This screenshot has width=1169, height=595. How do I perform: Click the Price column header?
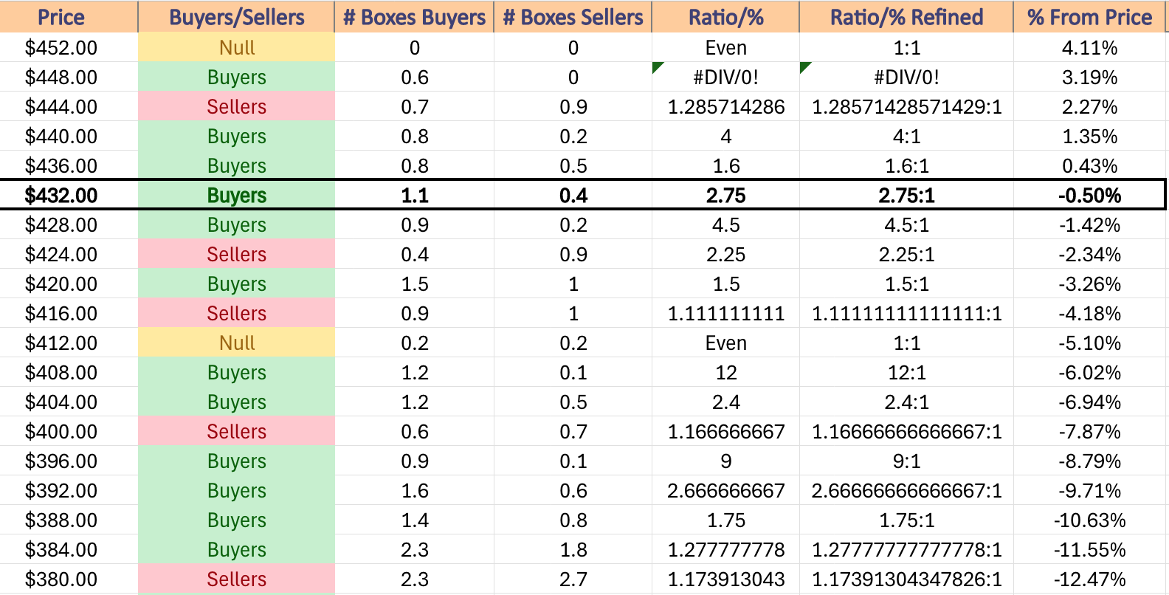tap(69, 16)
